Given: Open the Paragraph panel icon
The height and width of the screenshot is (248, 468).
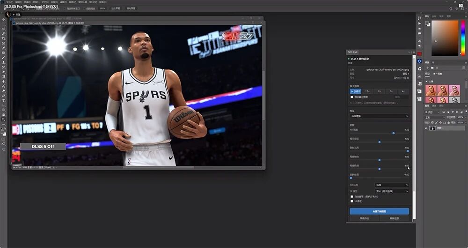Looking at the screenshot, I should point(419,46).
